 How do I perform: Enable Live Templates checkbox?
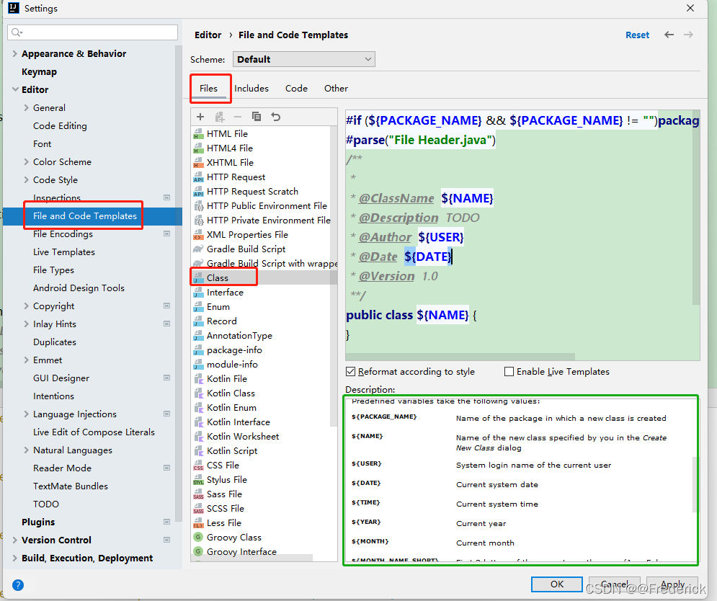pos(509,371)
